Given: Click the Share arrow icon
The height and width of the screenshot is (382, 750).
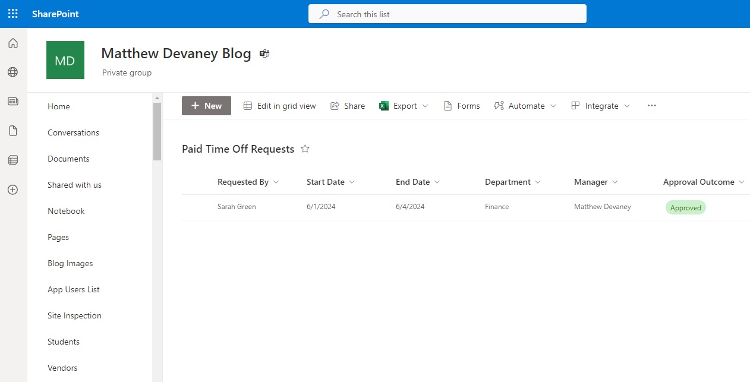Looking at the screenshot, I should 335,106.
